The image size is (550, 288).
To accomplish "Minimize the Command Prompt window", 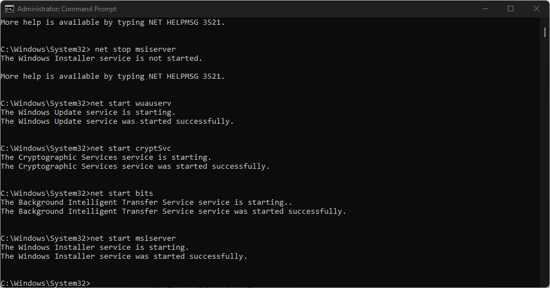I will [x=484, y=8].
